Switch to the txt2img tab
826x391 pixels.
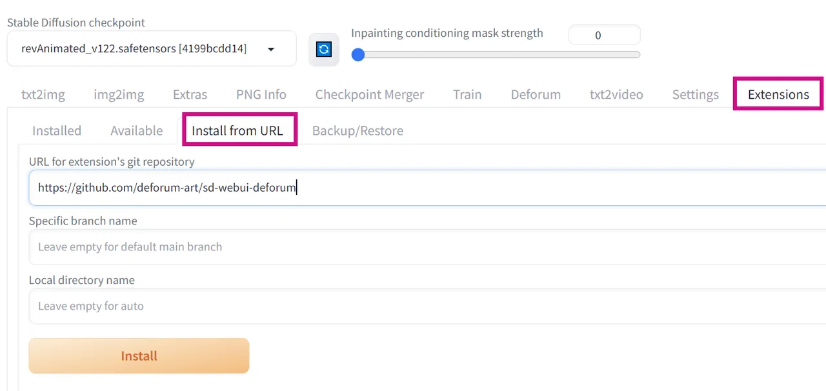point(43,94)
